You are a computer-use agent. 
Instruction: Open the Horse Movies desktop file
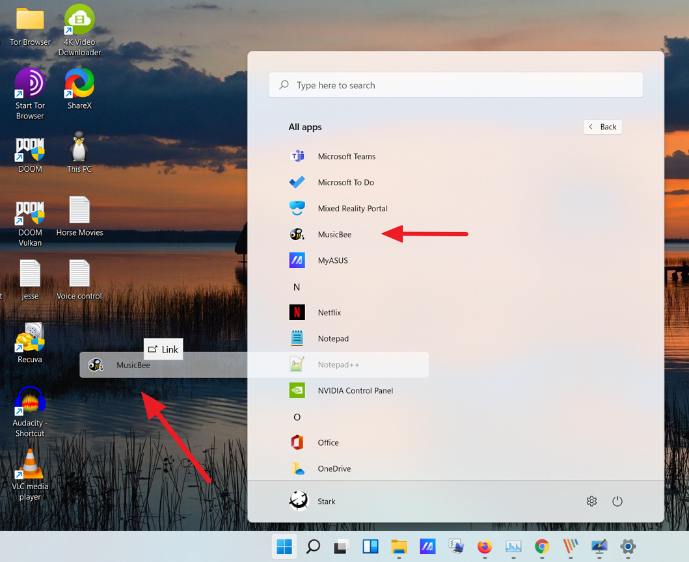[79, 209]
